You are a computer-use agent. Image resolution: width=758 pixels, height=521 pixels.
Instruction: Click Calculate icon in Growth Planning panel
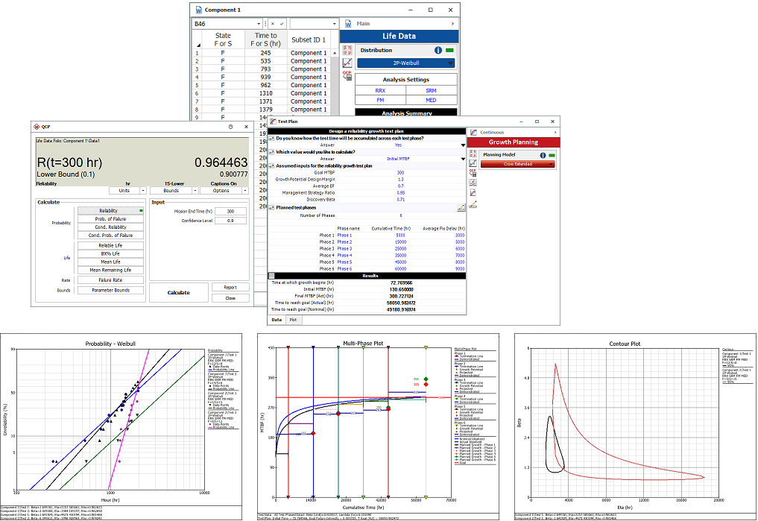pos(473,155)
